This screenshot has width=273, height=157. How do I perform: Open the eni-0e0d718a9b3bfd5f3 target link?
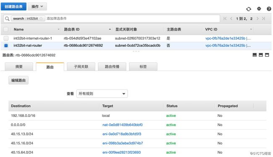122,134
